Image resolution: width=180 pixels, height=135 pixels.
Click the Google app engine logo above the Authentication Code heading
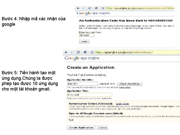coord(93,13)
